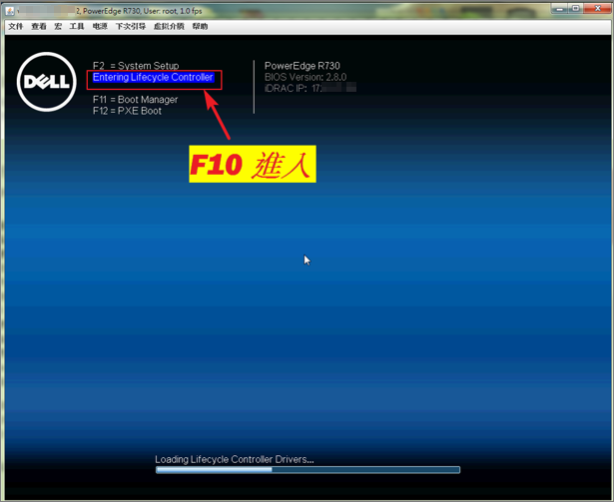Click the PowerEdge R730 model text

[x=303, y=66]
